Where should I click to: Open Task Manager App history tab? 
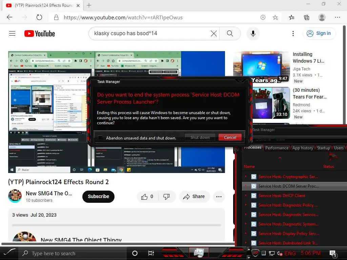pos(303,148)
